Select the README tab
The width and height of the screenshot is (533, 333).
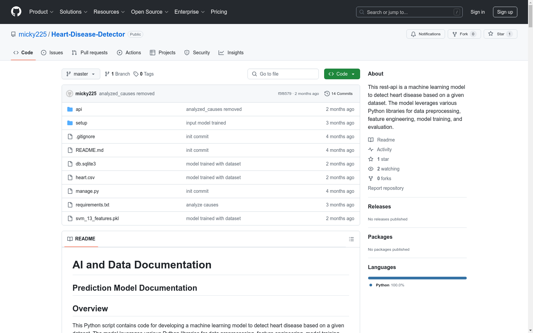click(81, 239)
